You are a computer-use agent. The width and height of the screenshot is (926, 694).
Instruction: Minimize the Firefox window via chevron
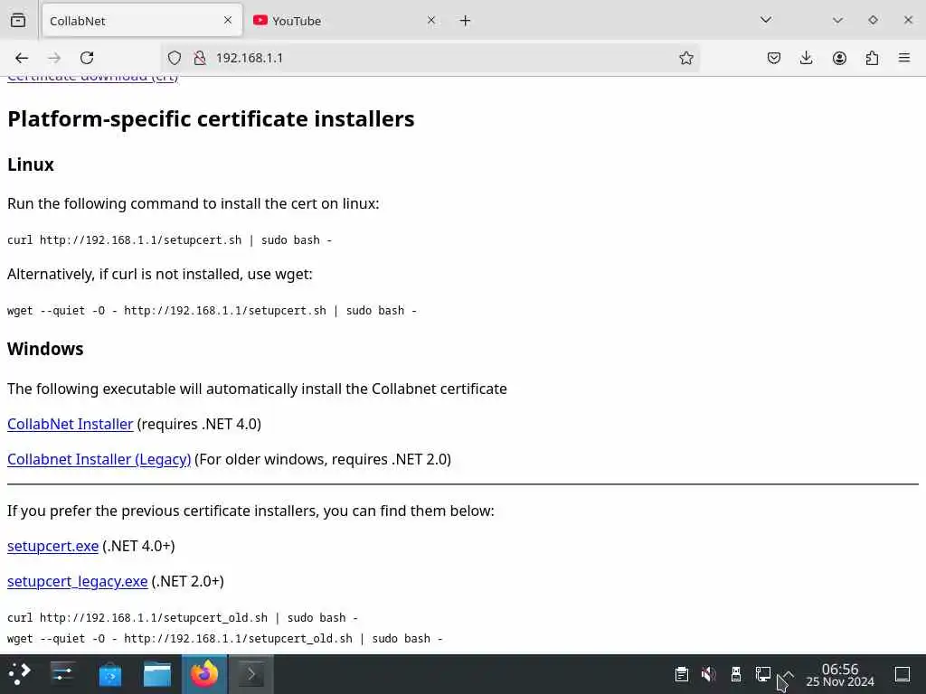[x=837, y=20]
